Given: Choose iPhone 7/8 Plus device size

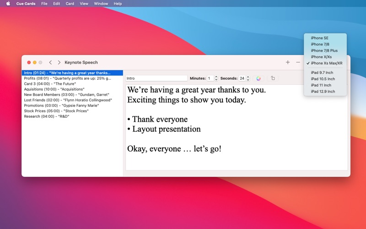Looking at the screenshot, I should point(325,50).
